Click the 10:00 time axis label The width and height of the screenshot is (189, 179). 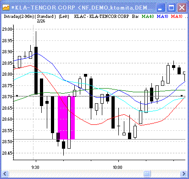117,167
